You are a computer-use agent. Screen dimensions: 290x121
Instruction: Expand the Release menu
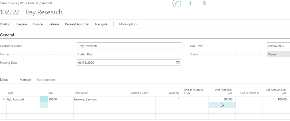(x=54, y=24)
